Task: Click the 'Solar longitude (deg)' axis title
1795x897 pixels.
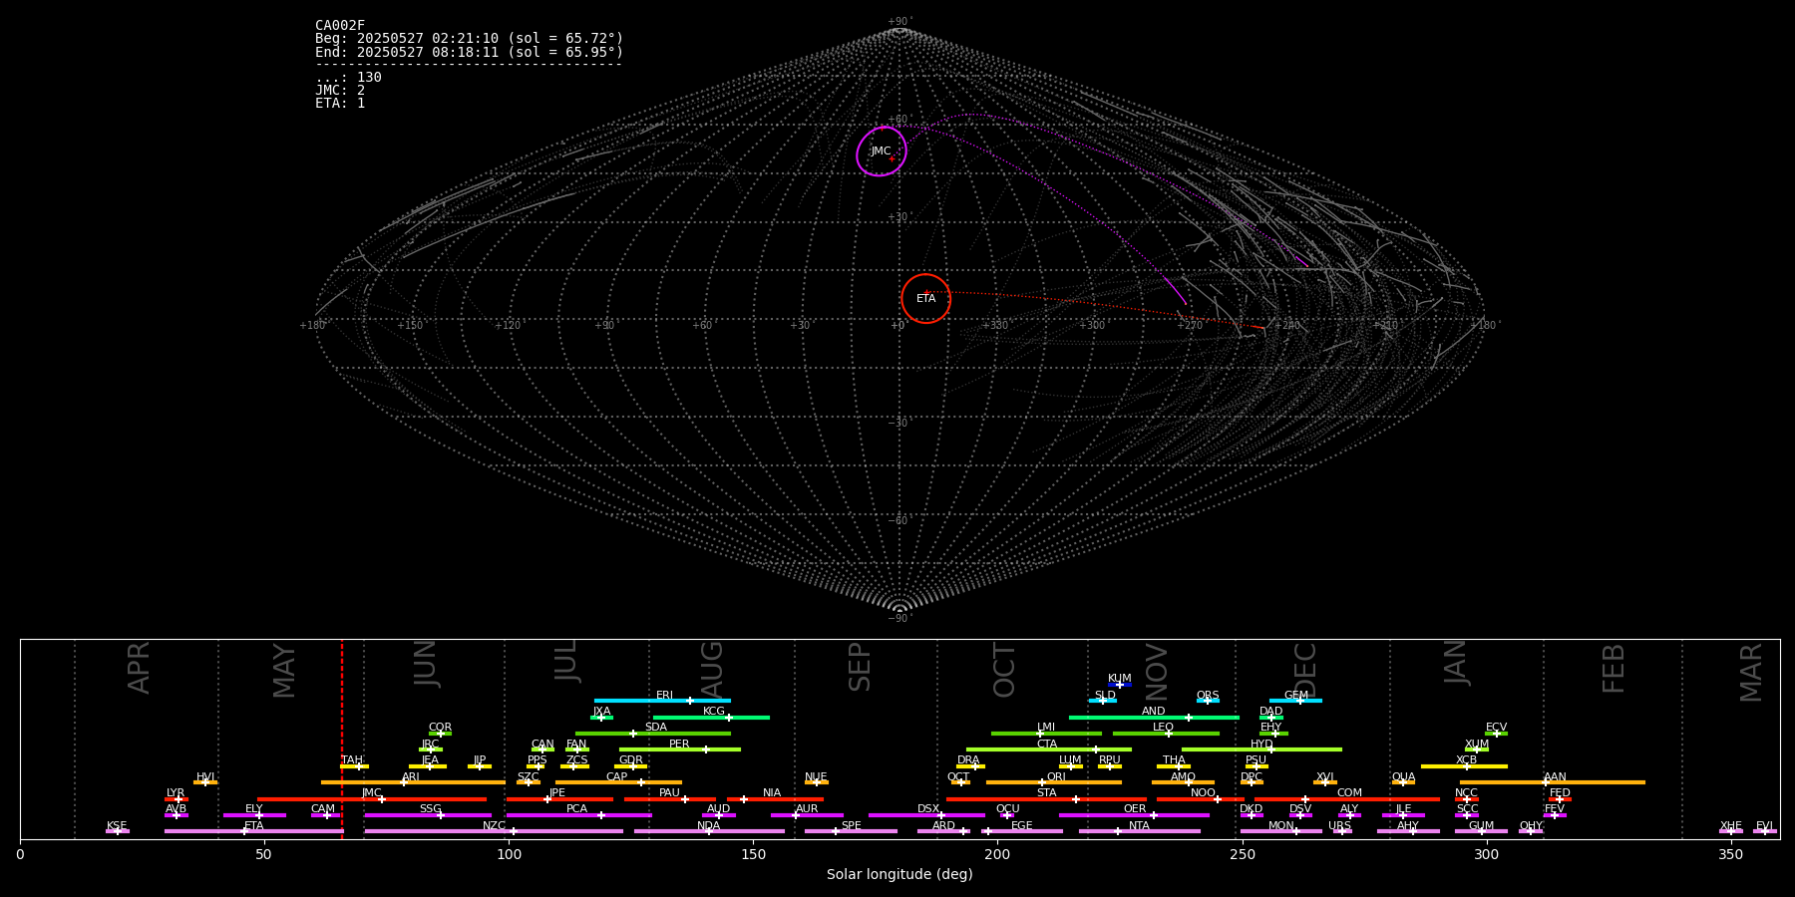Action: tap(899, 875)
